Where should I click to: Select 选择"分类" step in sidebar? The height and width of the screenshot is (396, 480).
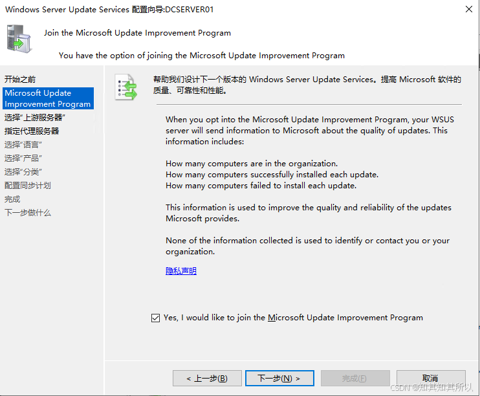coord(23,172)
